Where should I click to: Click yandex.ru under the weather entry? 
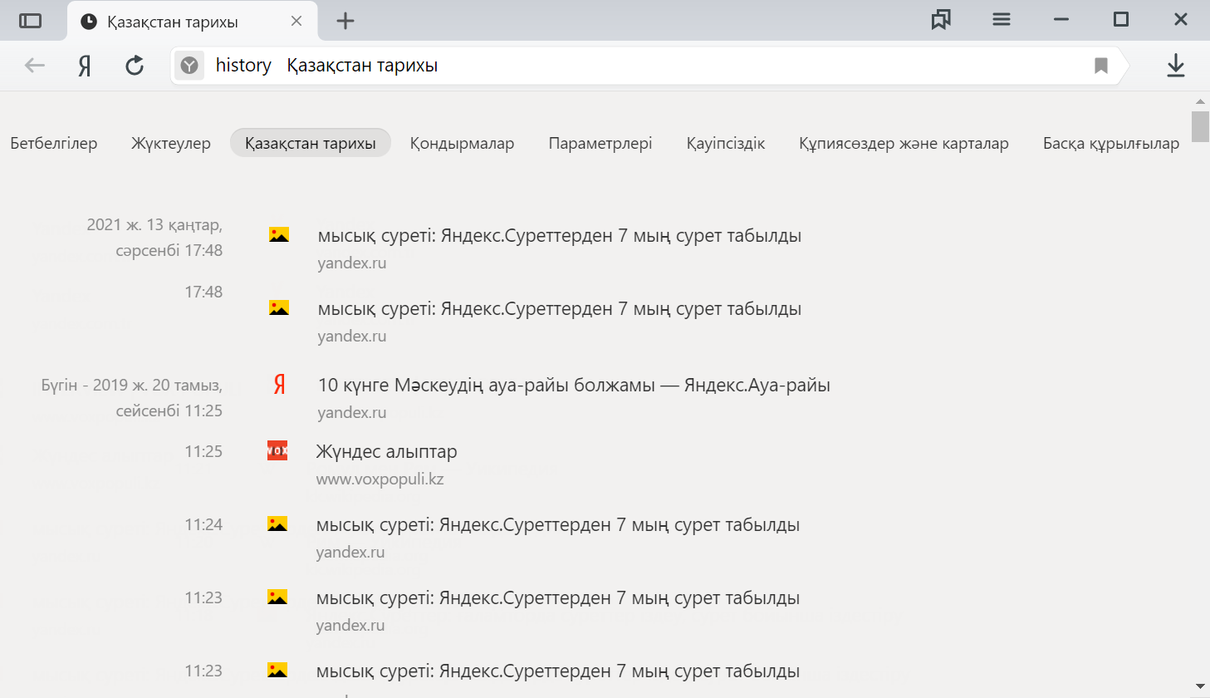[352, 413]
